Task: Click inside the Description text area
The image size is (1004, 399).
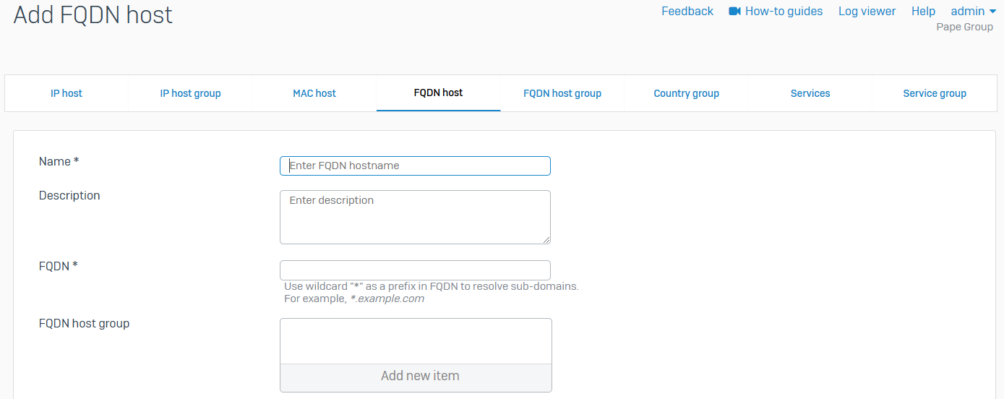Action: click(x=415, y=217)
